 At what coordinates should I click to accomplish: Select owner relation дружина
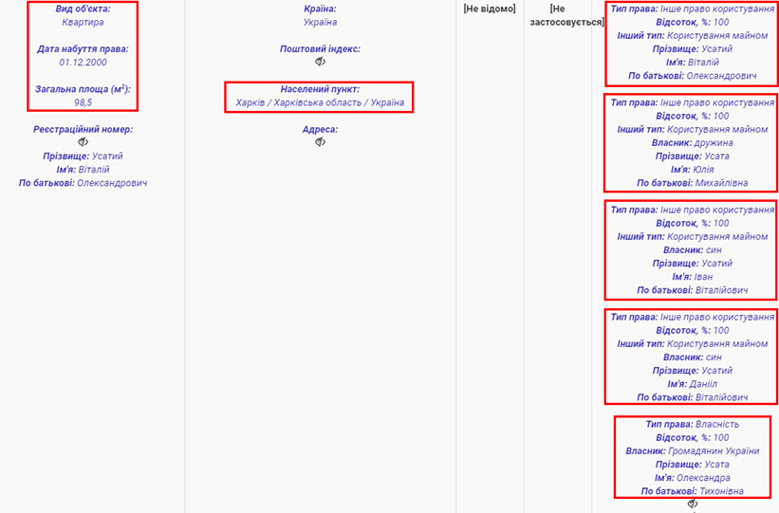[x=720, y=142]
